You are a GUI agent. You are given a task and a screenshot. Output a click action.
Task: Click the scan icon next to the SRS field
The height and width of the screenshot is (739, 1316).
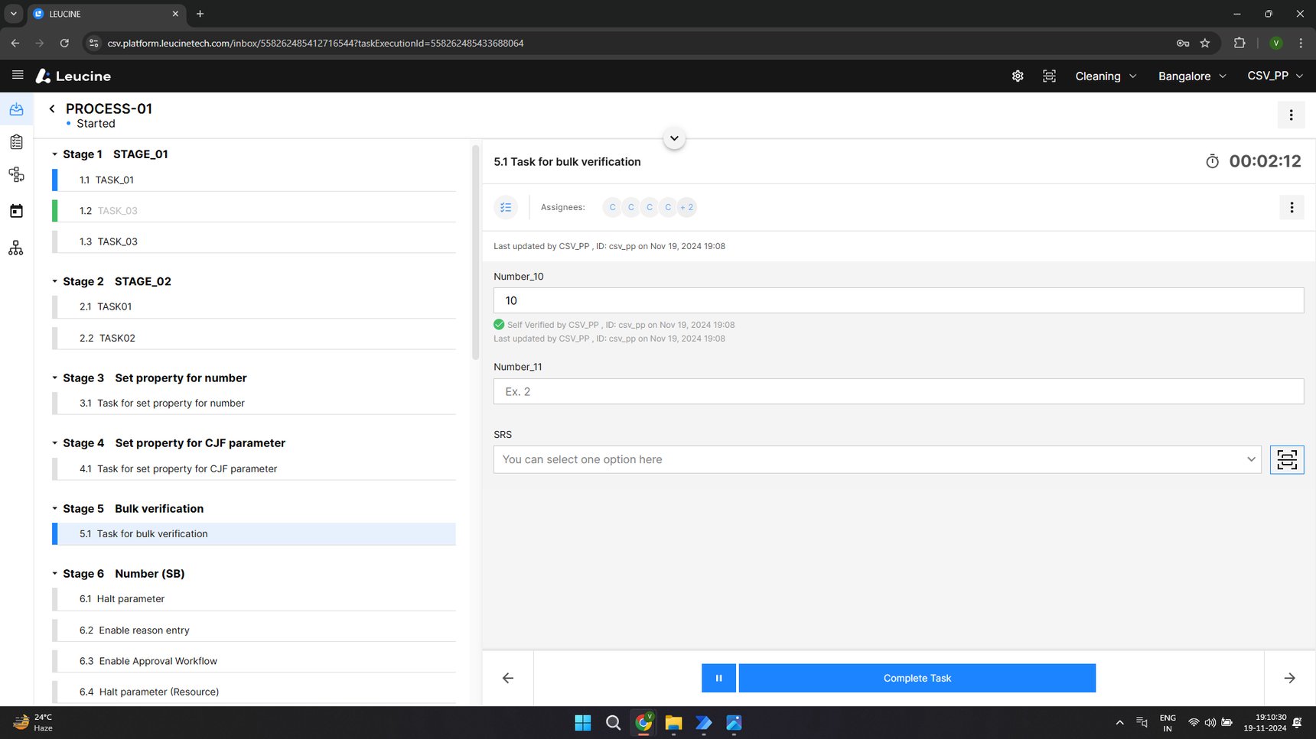click(1287, 459)
